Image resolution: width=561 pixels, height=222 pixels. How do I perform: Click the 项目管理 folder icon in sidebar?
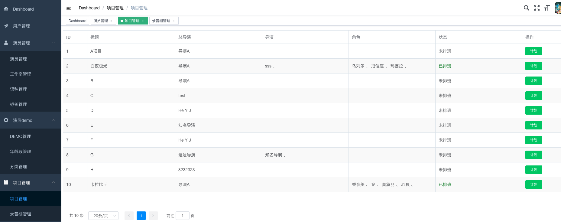click(6, 182)
